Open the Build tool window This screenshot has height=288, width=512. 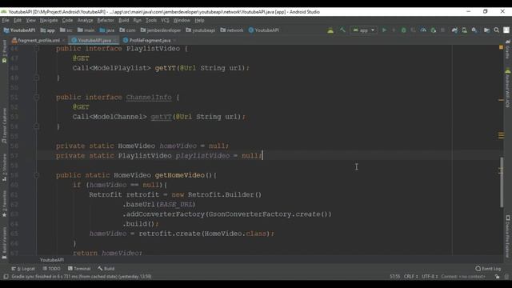(x=106, y=269)
